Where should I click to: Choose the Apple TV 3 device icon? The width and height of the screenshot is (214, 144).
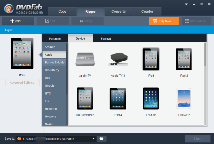tap(118, 59)
